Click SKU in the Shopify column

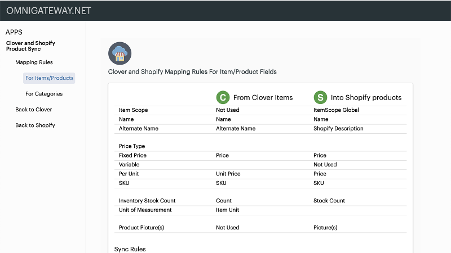319,183
